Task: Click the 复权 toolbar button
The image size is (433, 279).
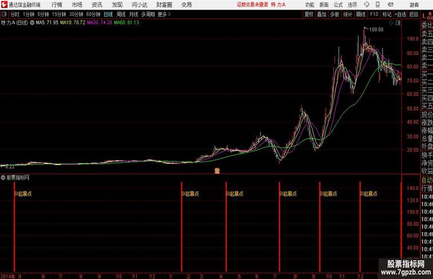Action: [x=309, y=14]
